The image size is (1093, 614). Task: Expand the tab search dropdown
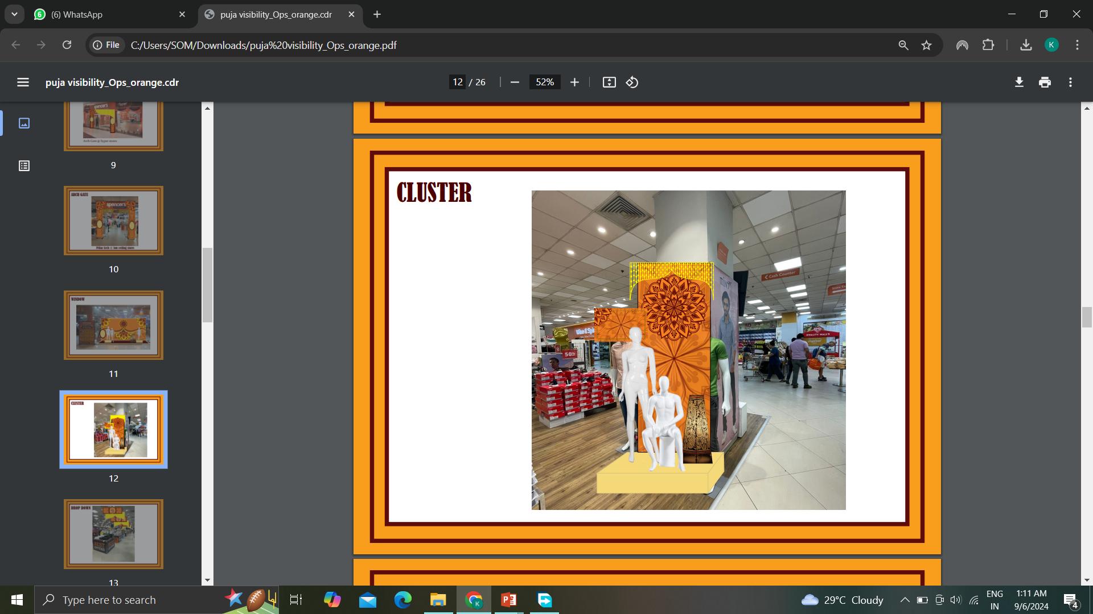14,14
